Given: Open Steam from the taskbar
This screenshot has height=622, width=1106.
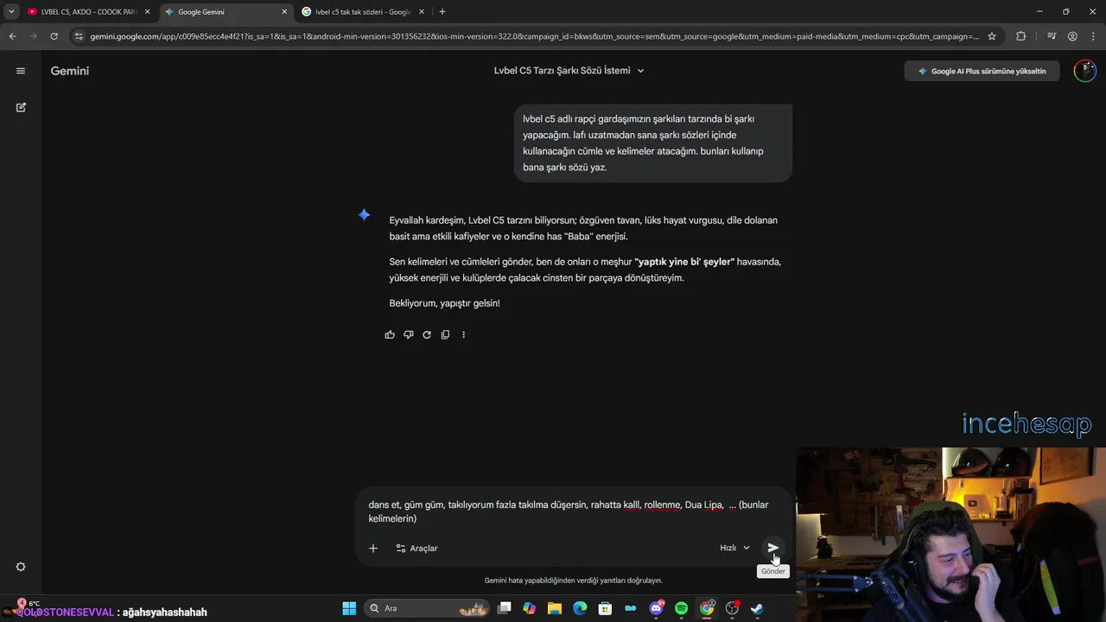Looking at the screenshot, I should (757, 608).
